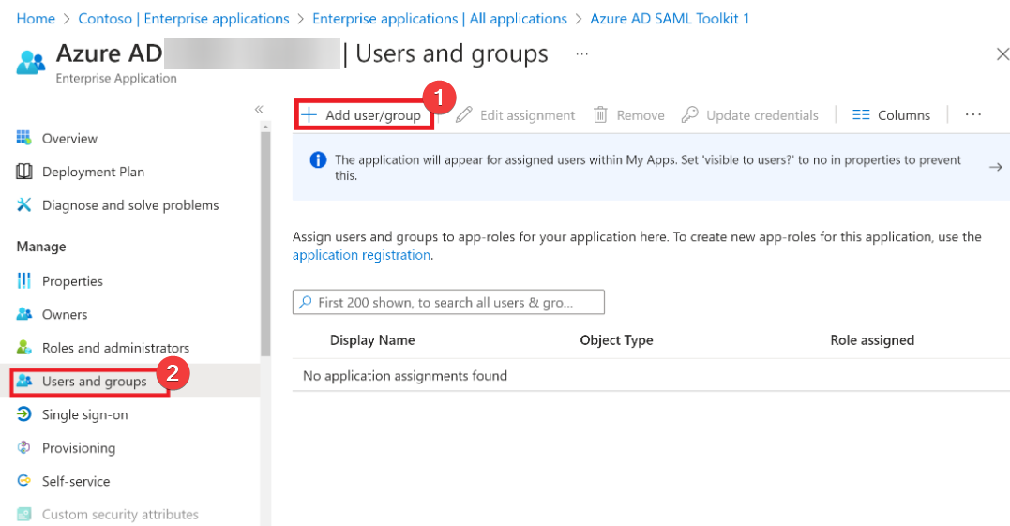Click the Enterprise Application header icon
Viewport: 1010px width, 526px height.
(31, 62)
